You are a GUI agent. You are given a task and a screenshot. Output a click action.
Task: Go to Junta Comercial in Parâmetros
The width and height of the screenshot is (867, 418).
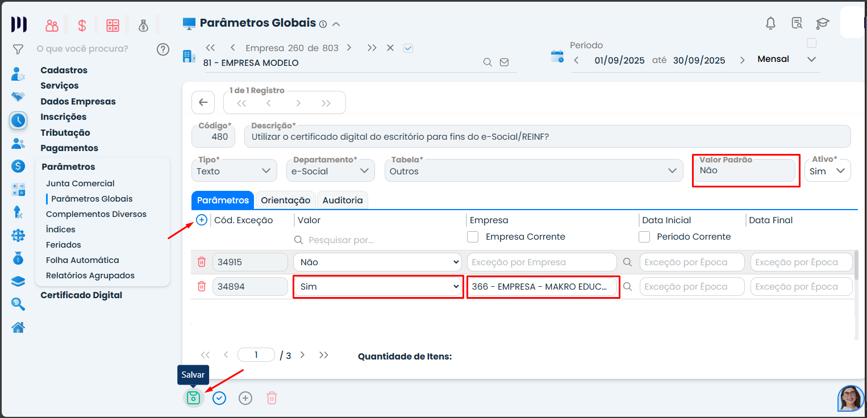(x=80, y=183)
